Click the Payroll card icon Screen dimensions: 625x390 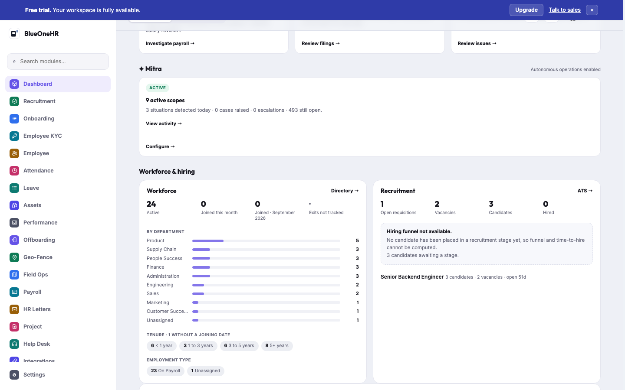[x=14, y=292]
